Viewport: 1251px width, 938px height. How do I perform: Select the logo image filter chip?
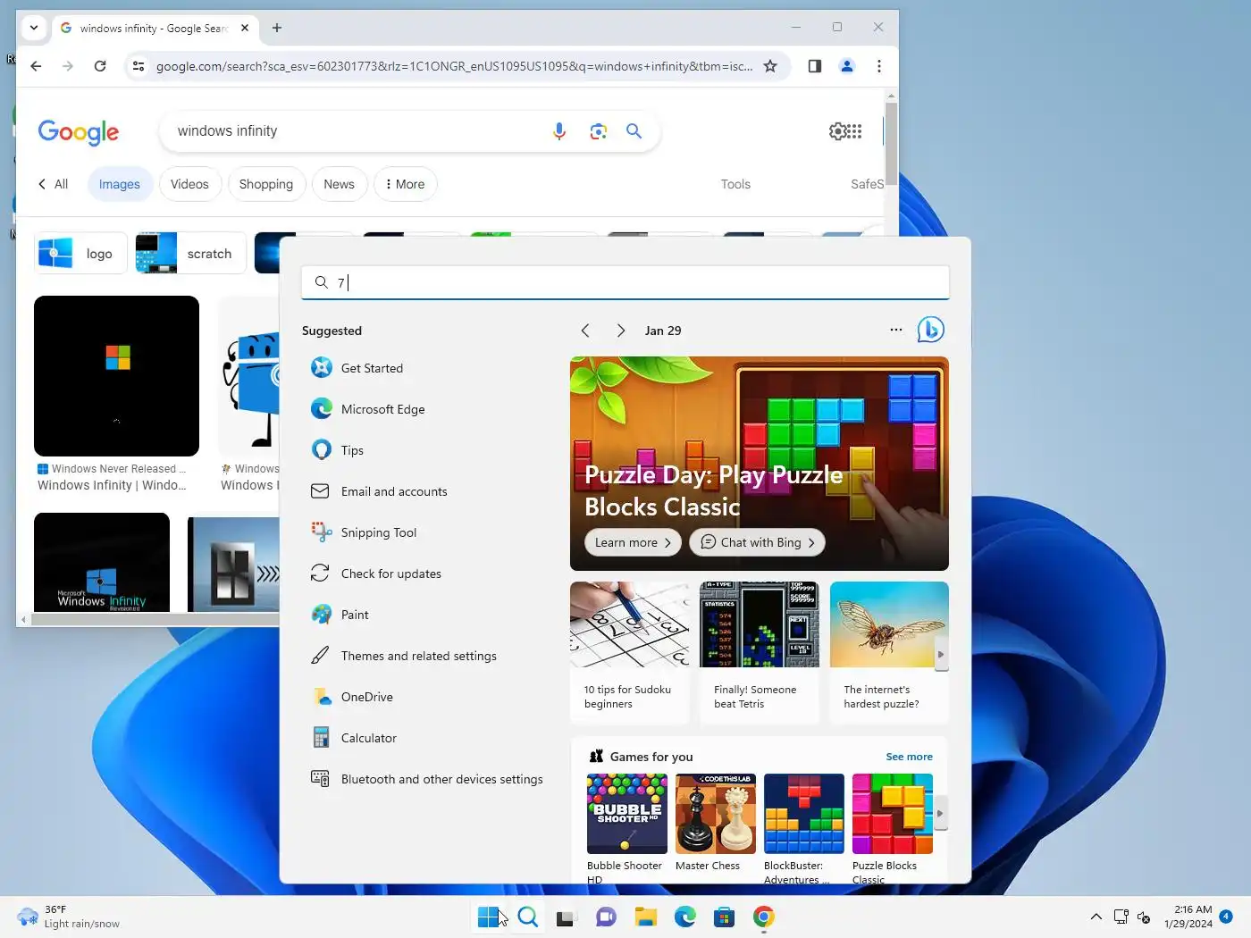point(81,254)
